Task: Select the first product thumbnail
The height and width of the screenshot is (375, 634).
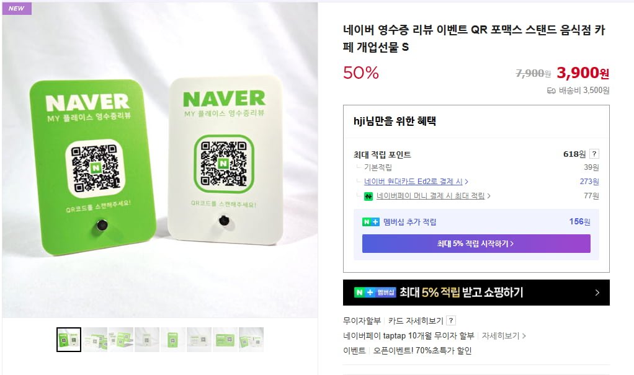Action: [x=69, y=340]
